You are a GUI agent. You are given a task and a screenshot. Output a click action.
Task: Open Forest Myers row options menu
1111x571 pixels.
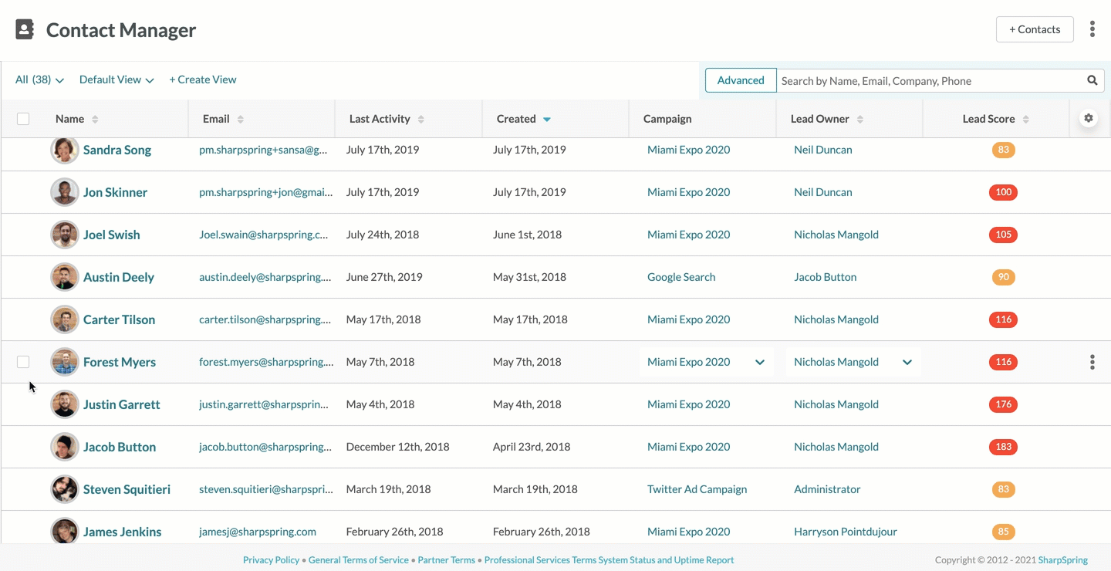click(1092, 362)
